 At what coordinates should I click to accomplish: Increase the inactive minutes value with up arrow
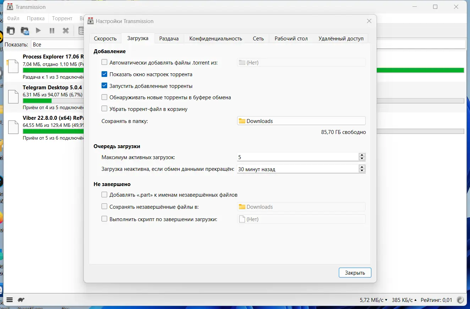362,167
